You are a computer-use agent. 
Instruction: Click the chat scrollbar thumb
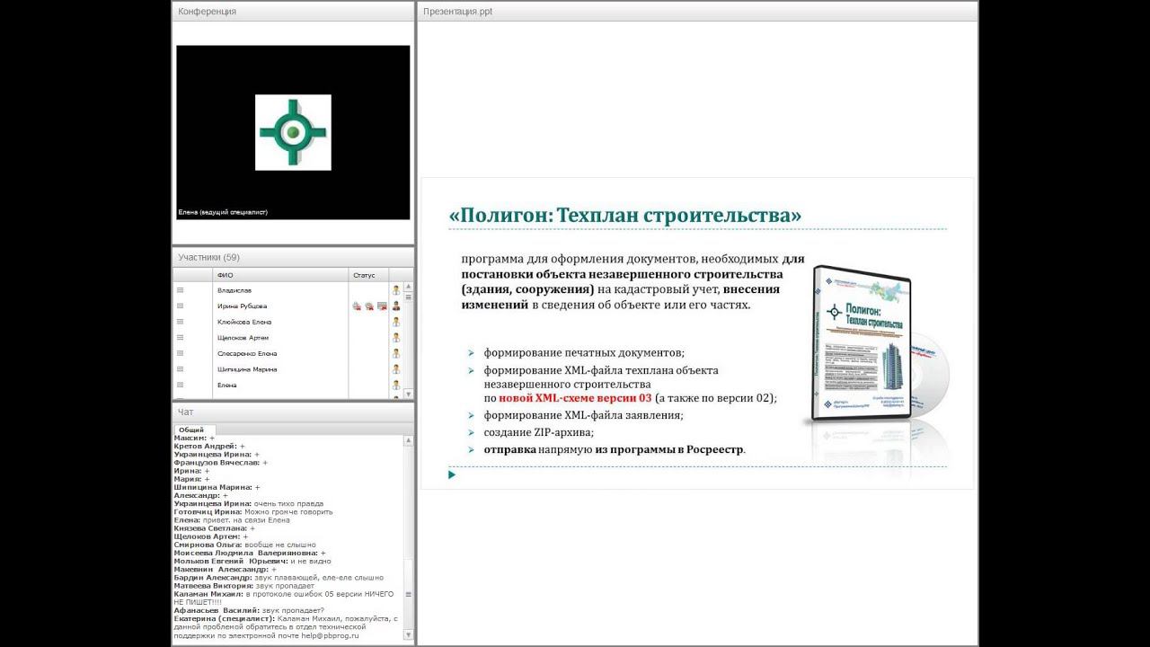[410, 595]
